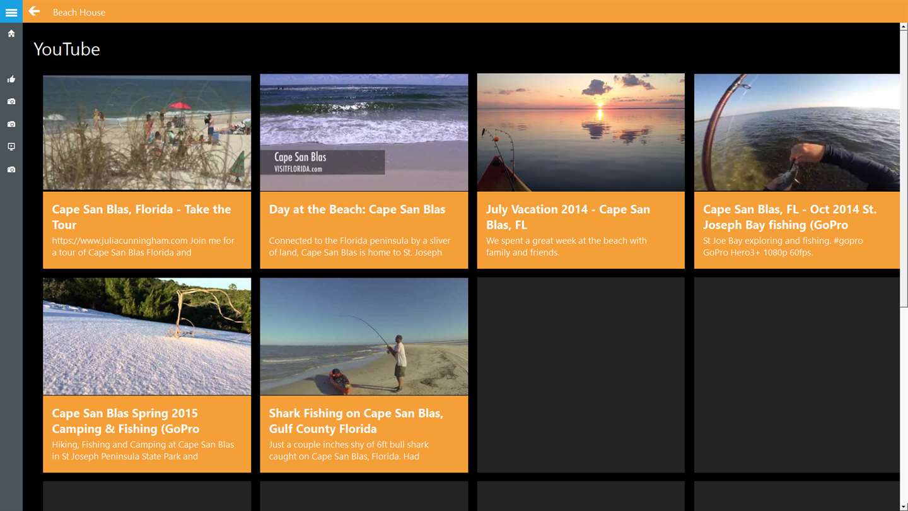Click the vertical scrollbar thumb

904,169
